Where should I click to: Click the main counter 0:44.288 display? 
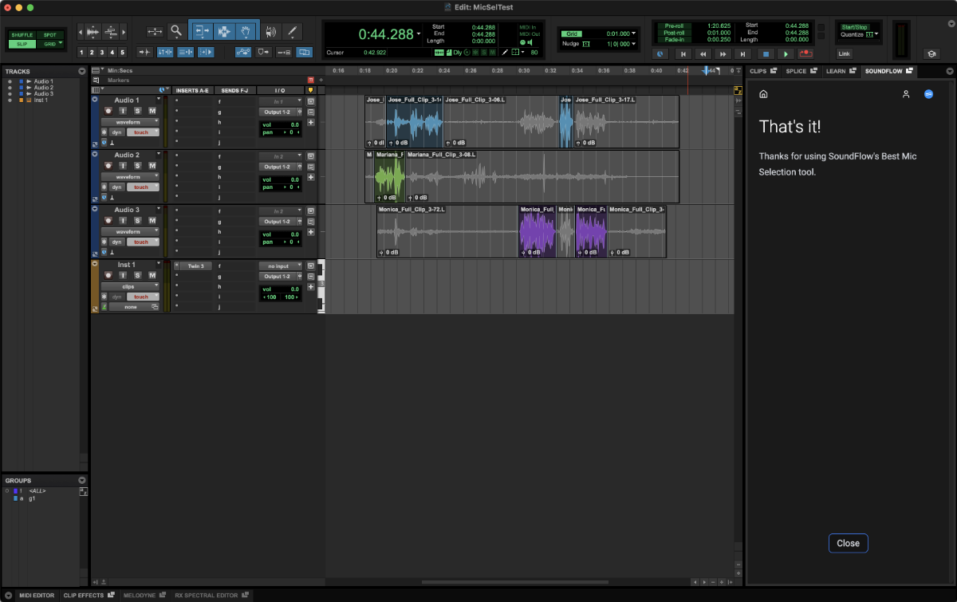click(386, 34)
